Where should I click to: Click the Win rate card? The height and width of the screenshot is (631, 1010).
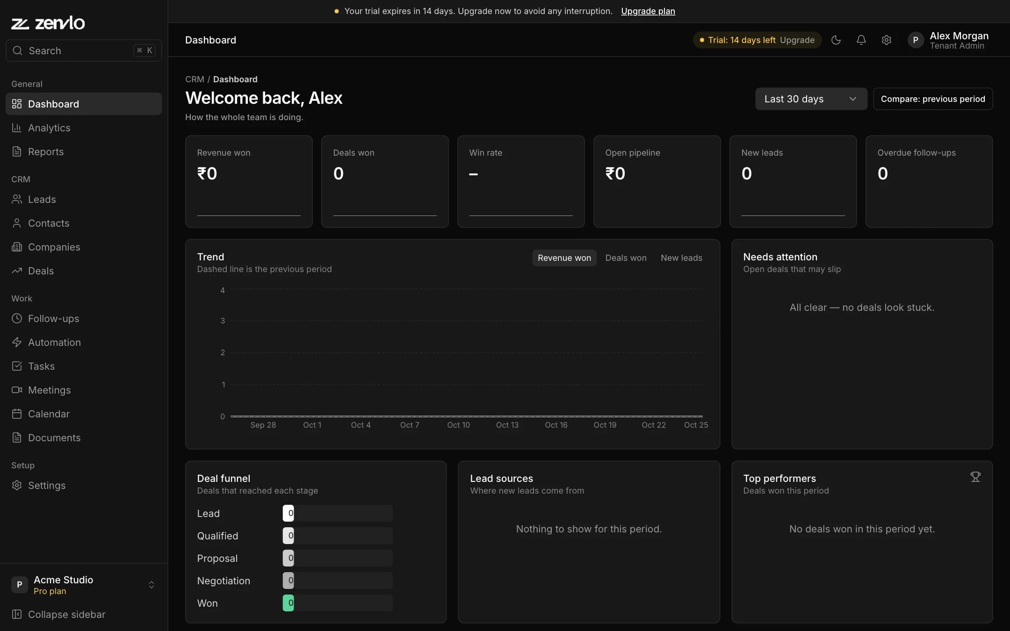(521, 181)
